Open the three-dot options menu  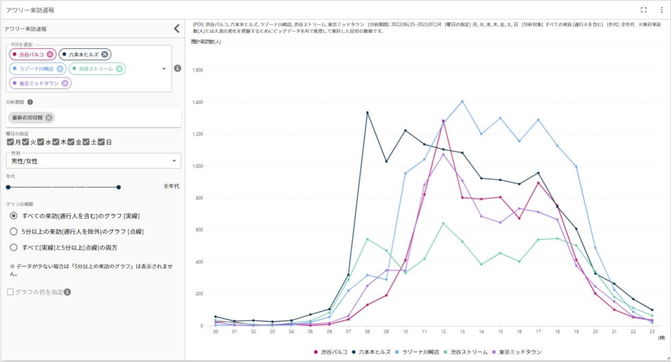coord(662,9)
